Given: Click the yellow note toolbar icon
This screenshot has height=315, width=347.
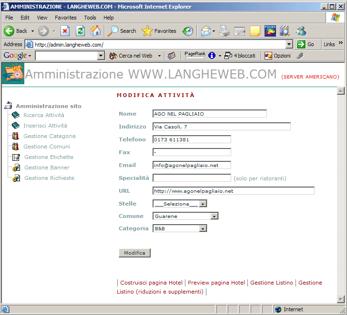Looking at the screenshot, I should point(255,31).
